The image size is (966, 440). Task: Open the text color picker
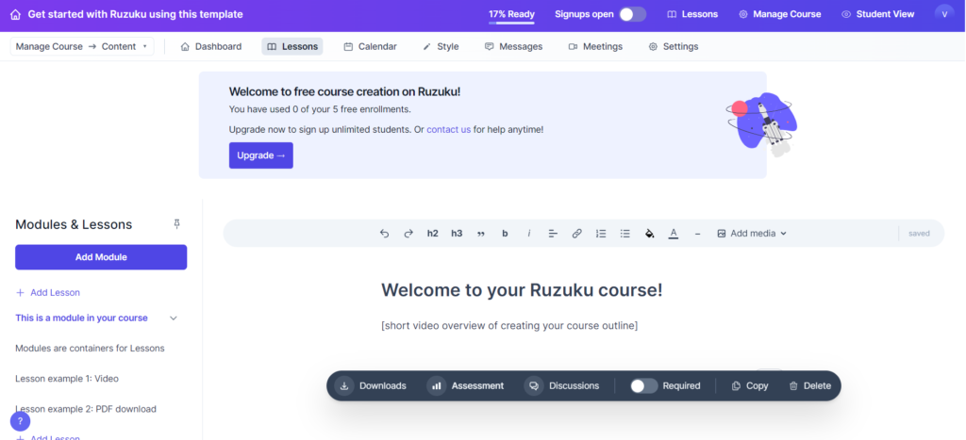point(674,234)
